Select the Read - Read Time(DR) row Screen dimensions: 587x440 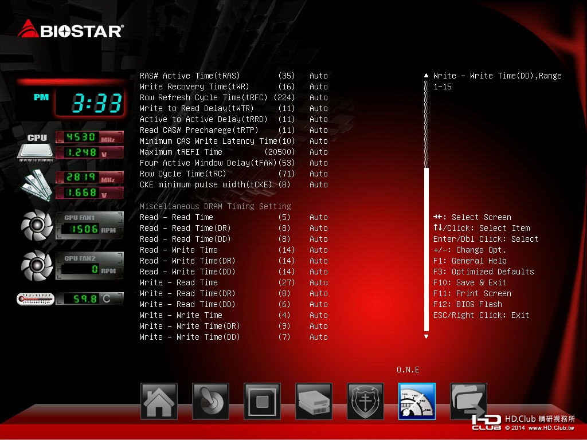(x=234, y=228)
